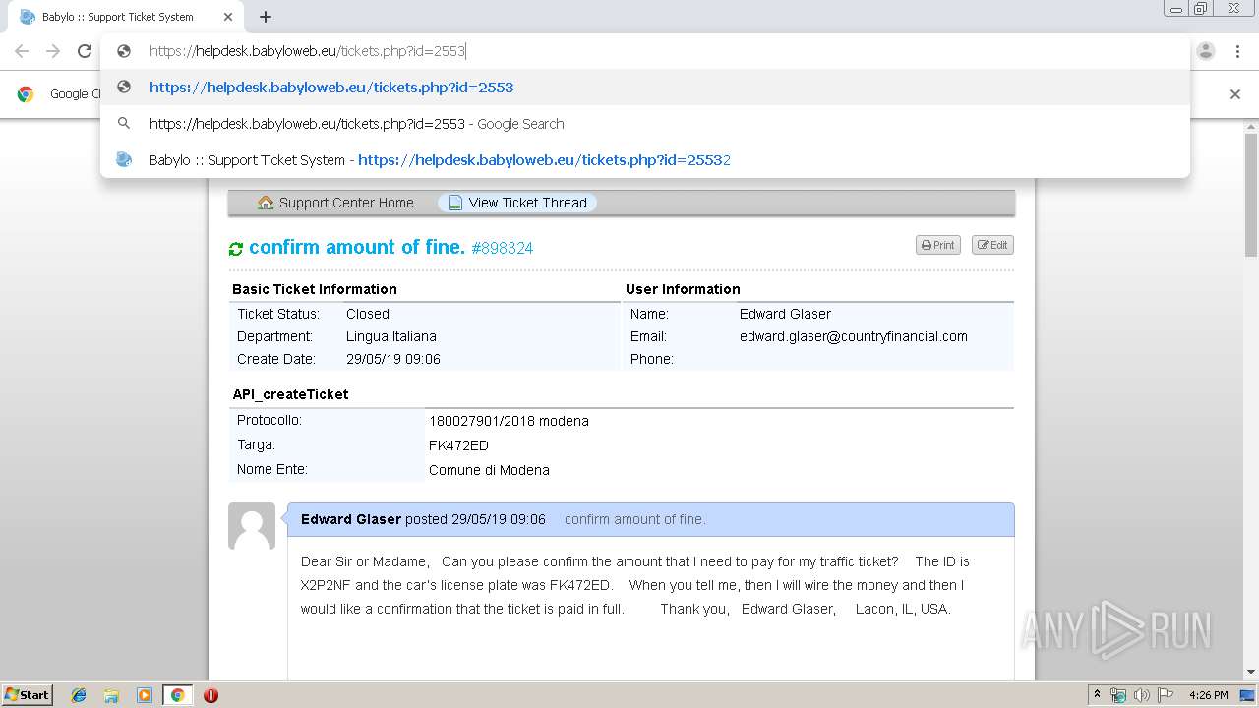Select the Targa value 'FK472ED'
The width and height of the screenshot is (1259, 708).
point(458,445)
